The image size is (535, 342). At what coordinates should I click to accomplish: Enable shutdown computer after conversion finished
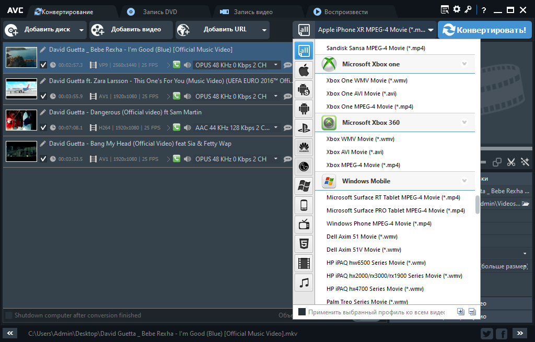point(8,315)
